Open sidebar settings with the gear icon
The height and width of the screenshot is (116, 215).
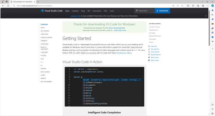click(212, 113)
